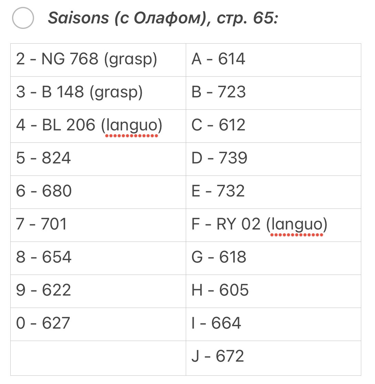
Task: Click misspelled languo in the F row
Action: 297,225
